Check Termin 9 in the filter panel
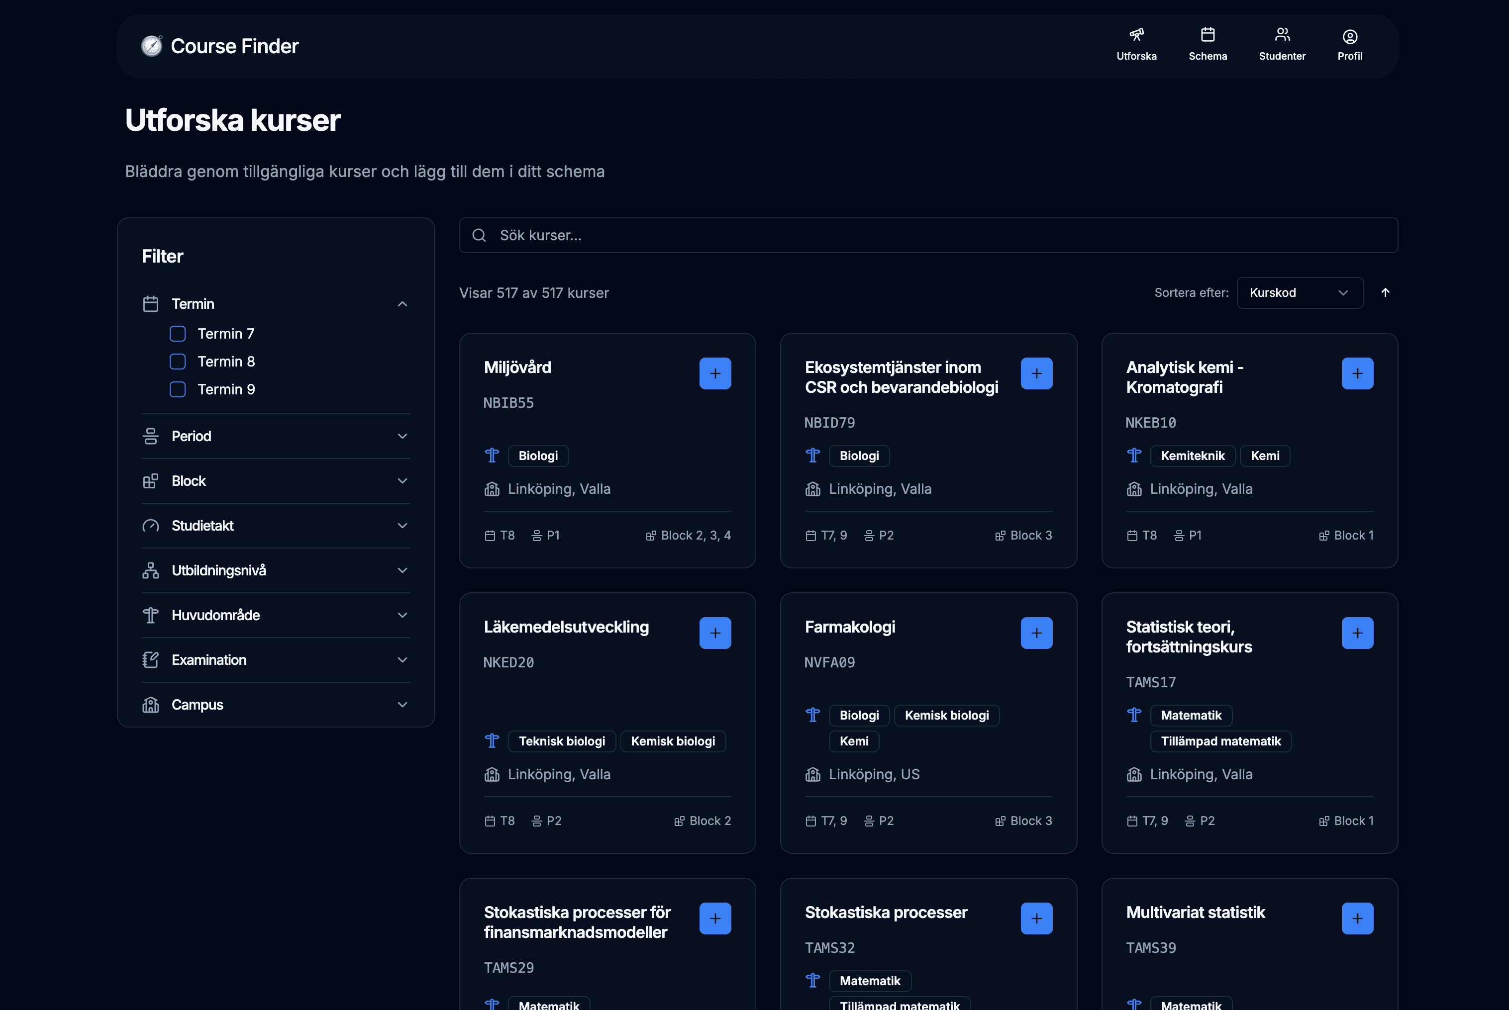 [177, 389]
